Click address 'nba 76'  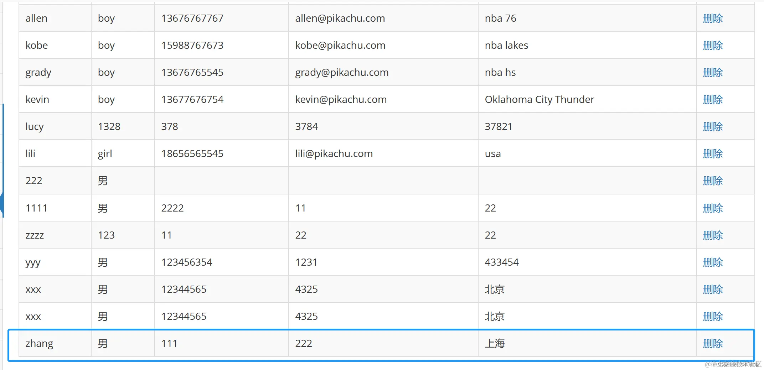click(500, 18)
